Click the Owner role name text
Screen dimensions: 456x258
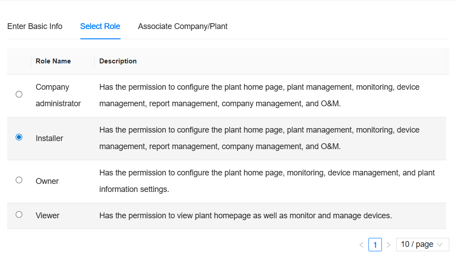tap(47, 181)
